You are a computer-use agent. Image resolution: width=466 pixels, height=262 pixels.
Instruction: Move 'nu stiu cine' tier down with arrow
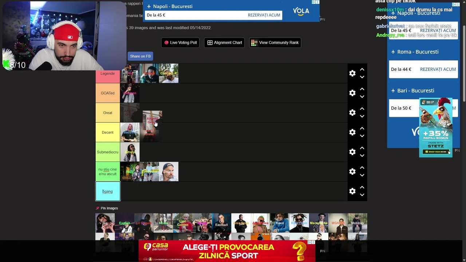tap(362, 175)
